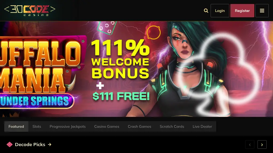Click the white plus sign on banner
273x153 pixels.
pyautogui.click(x=100, y=86)
